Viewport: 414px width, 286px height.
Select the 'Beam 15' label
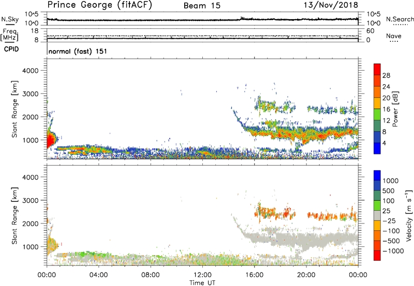202,6
